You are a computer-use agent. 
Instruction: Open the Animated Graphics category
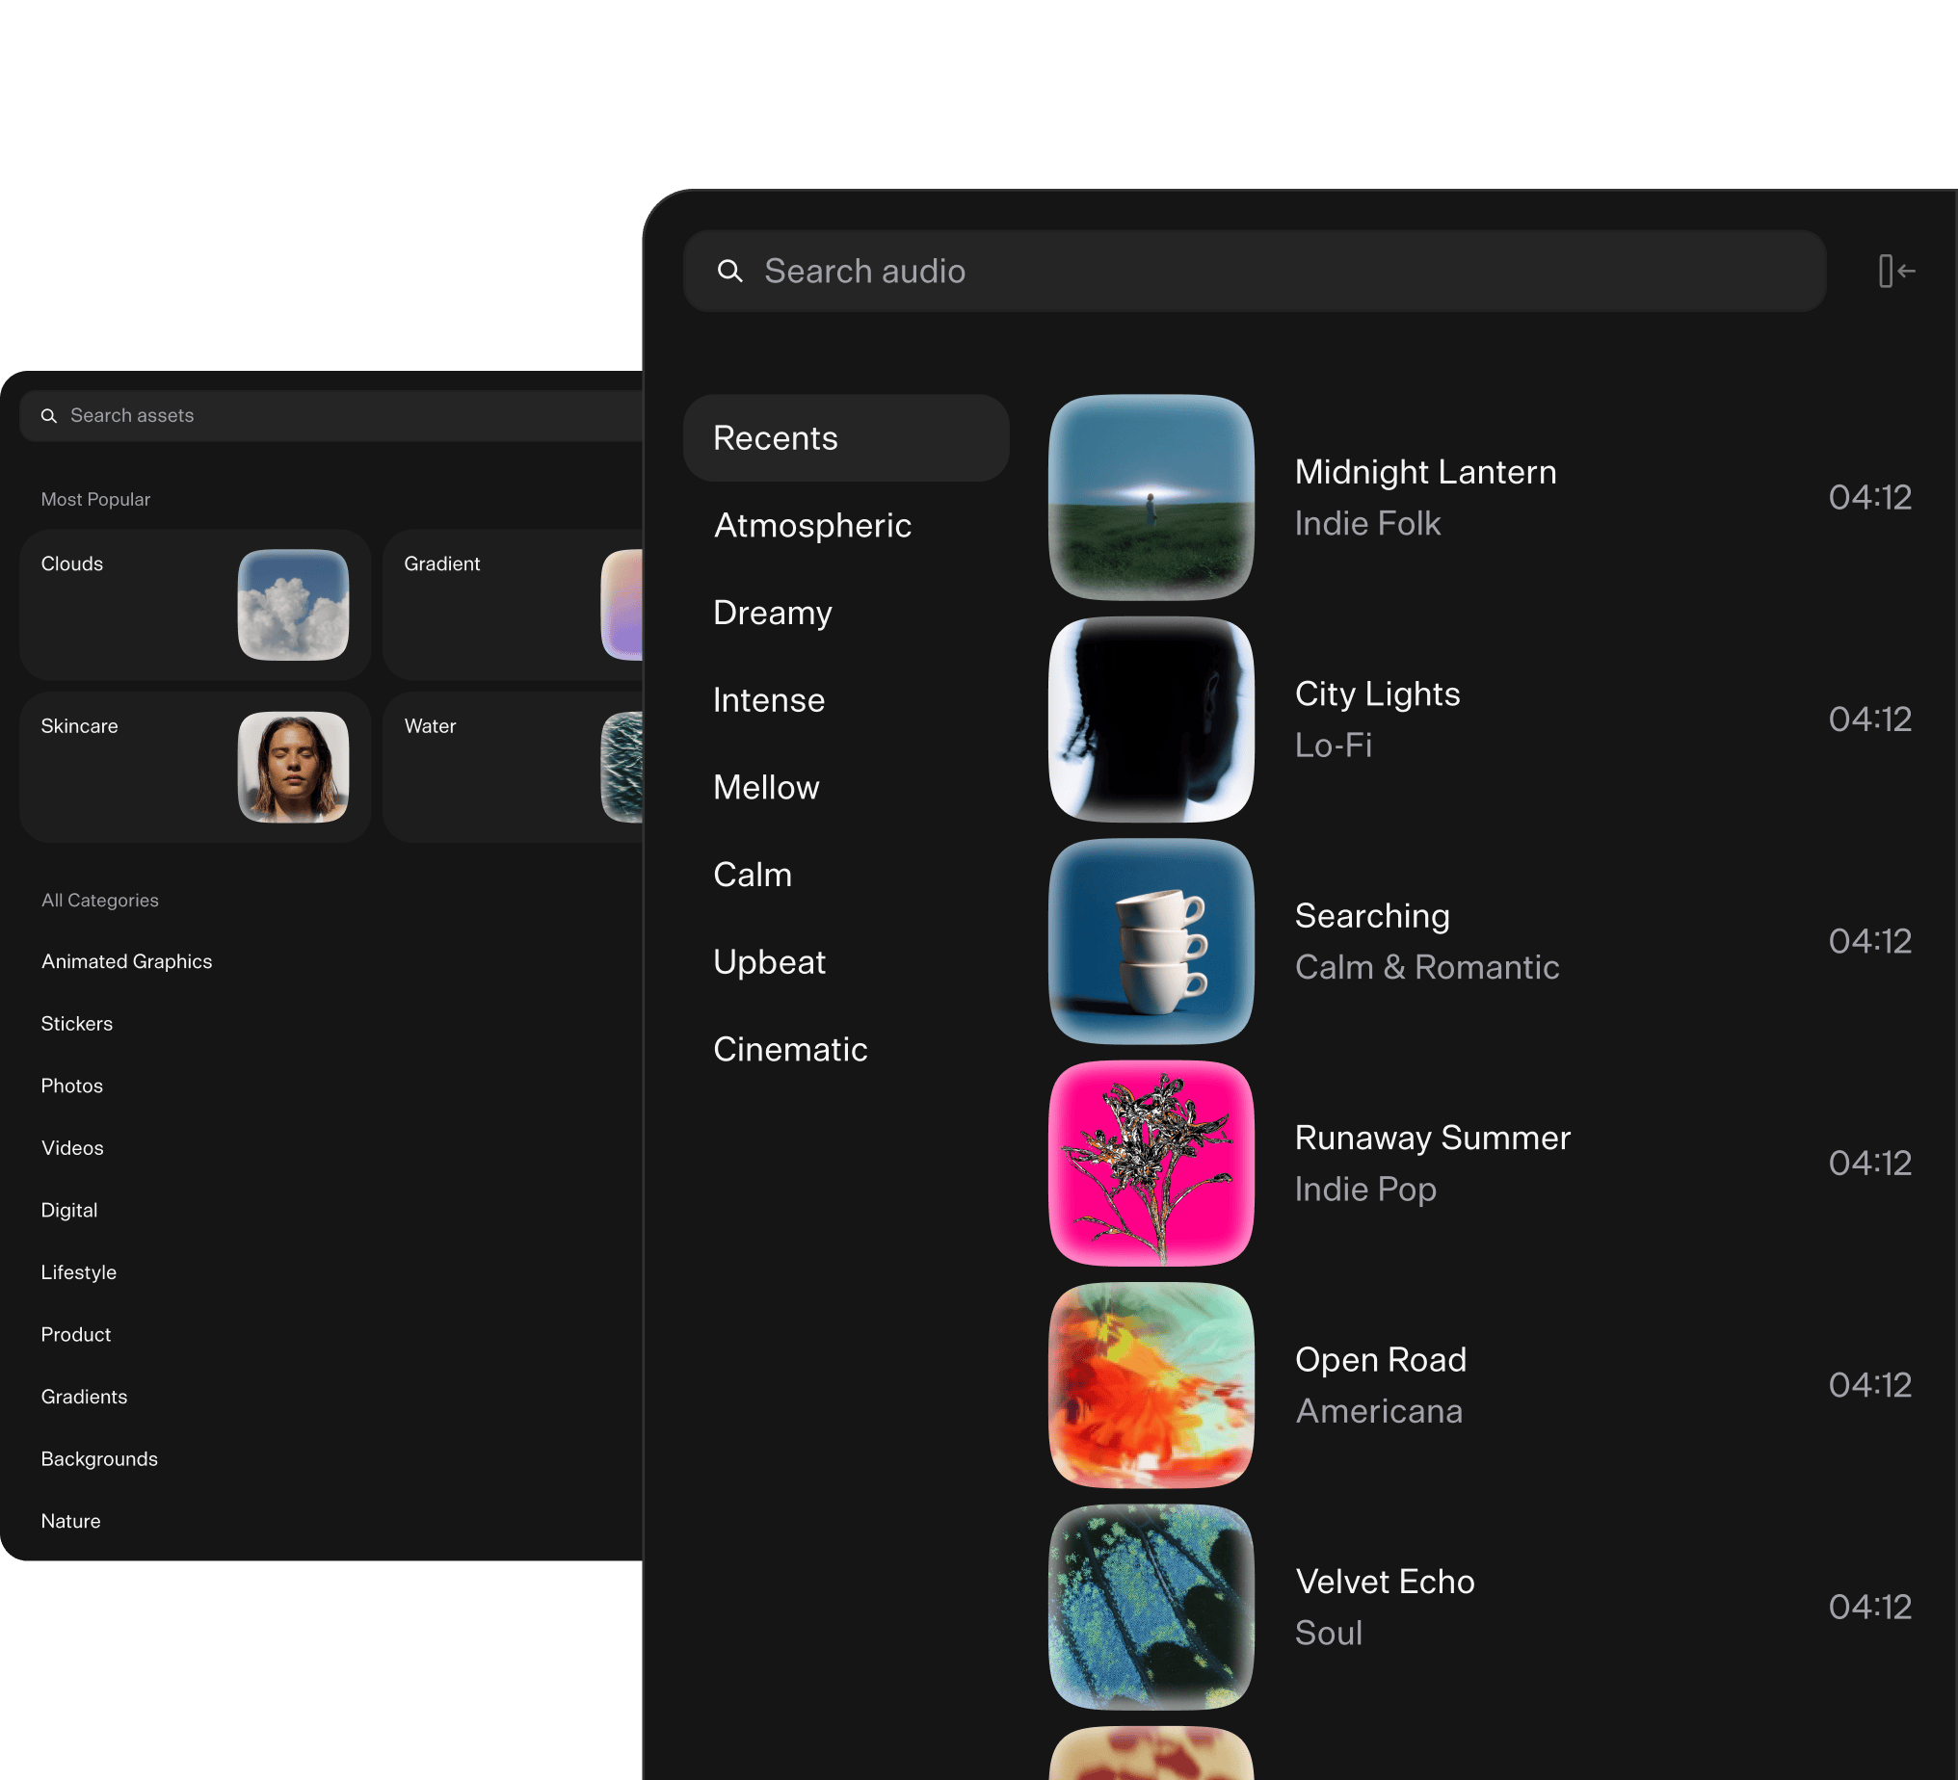click(126, 961)
